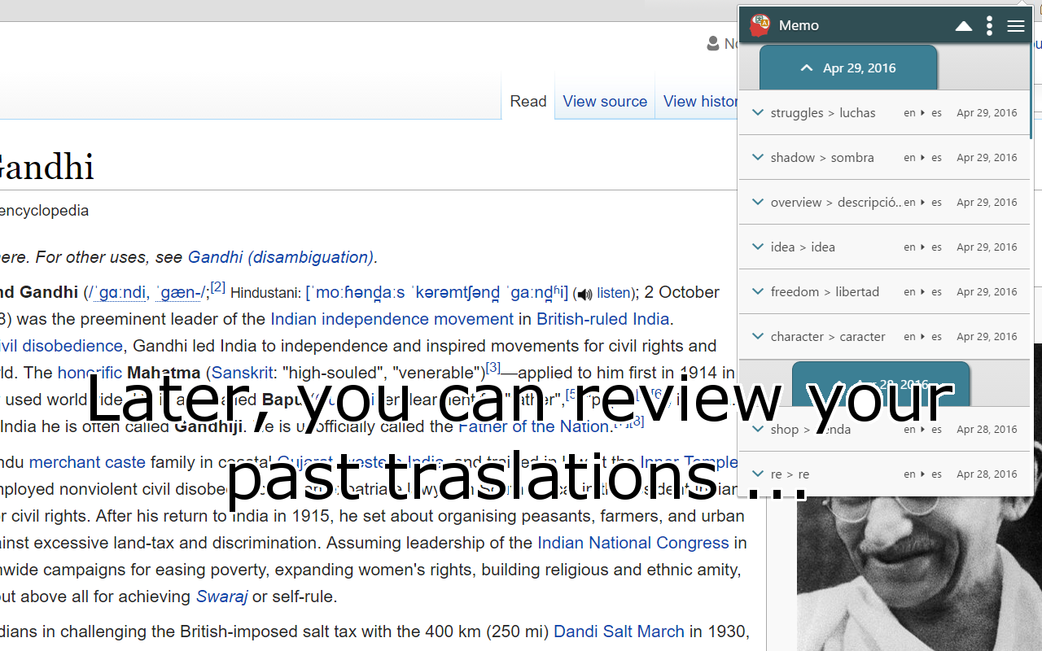Play the pronunciation speaker icon
Image resolution: width=1042 pixels, height=651 pixels.
coord(583,295)
